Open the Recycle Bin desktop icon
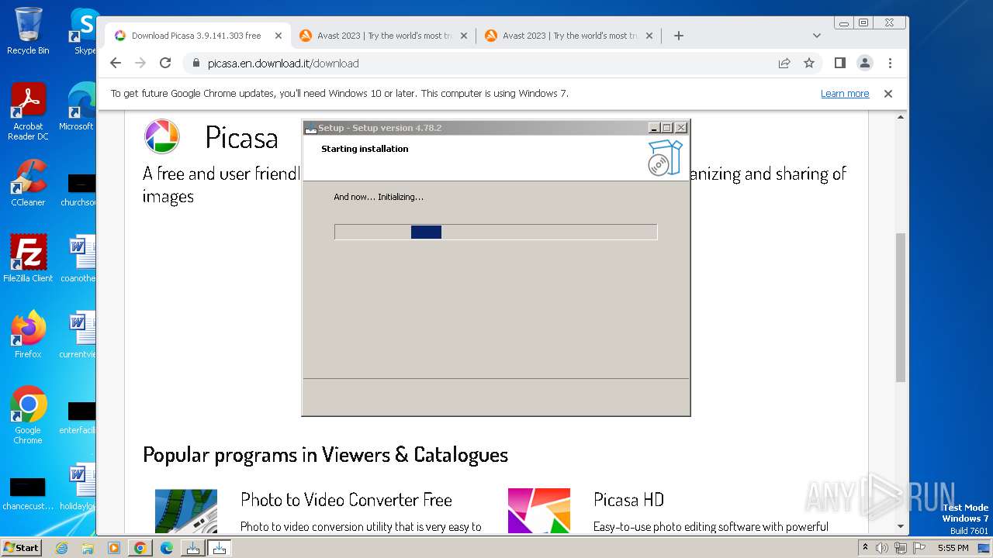The height and width of the screenshot is (558, 993). [x=28, y=31]
